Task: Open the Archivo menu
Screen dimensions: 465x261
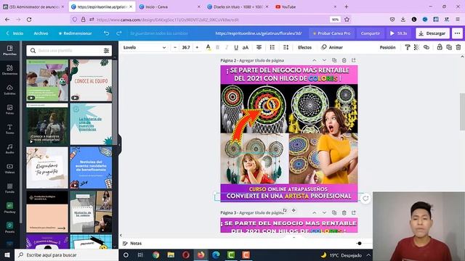Action: coord(41,33)
